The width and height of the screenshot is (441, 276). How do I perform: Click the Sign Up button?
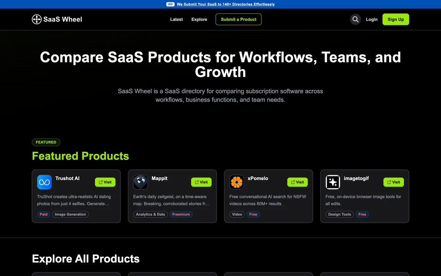[396, 19]
